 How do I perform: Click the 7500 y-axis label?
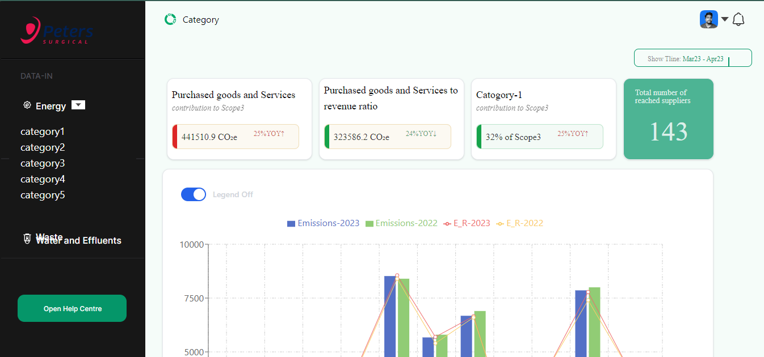[x=194, y=299]
